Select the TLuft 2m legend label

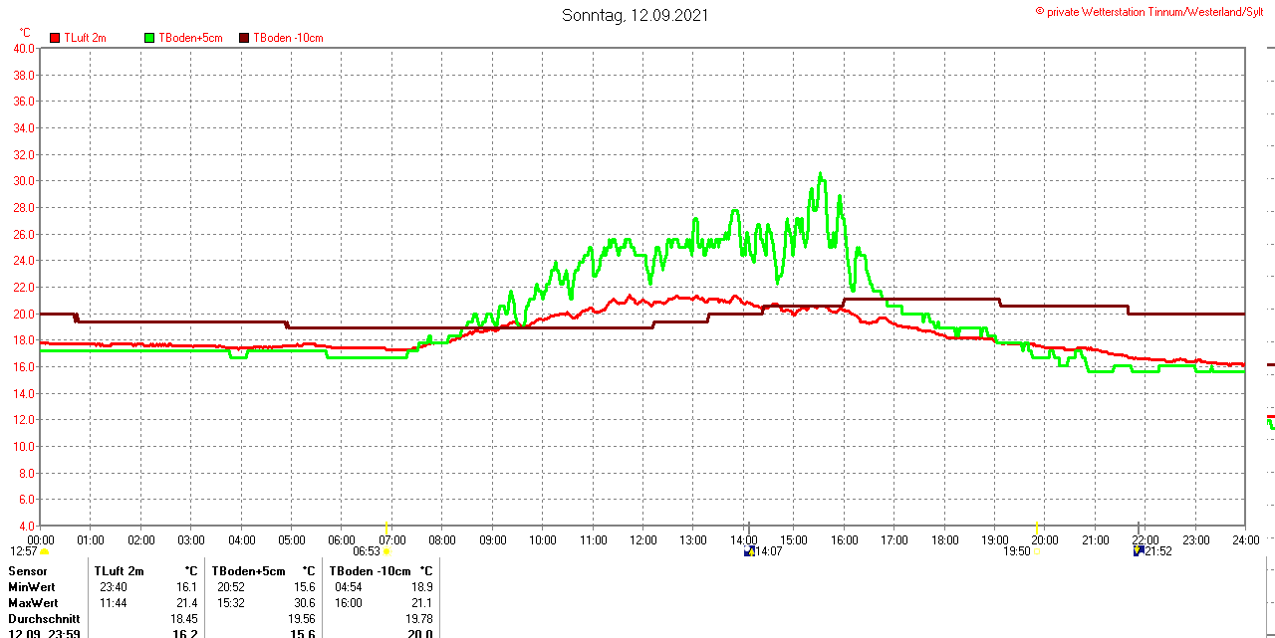point(85,38)
